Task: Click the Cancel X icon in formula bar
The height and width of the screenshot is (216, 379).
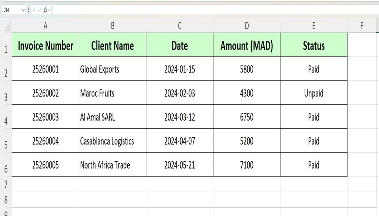Action: (34, 10)
